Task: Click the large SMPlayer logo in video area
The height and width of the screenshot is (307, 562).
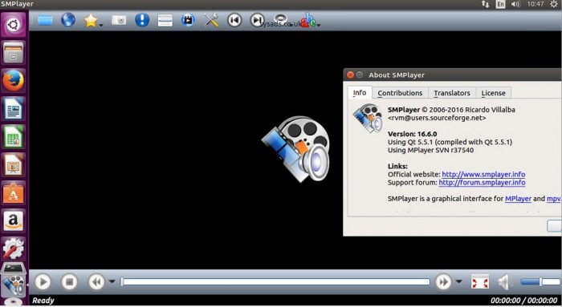Action: [296, 148]
